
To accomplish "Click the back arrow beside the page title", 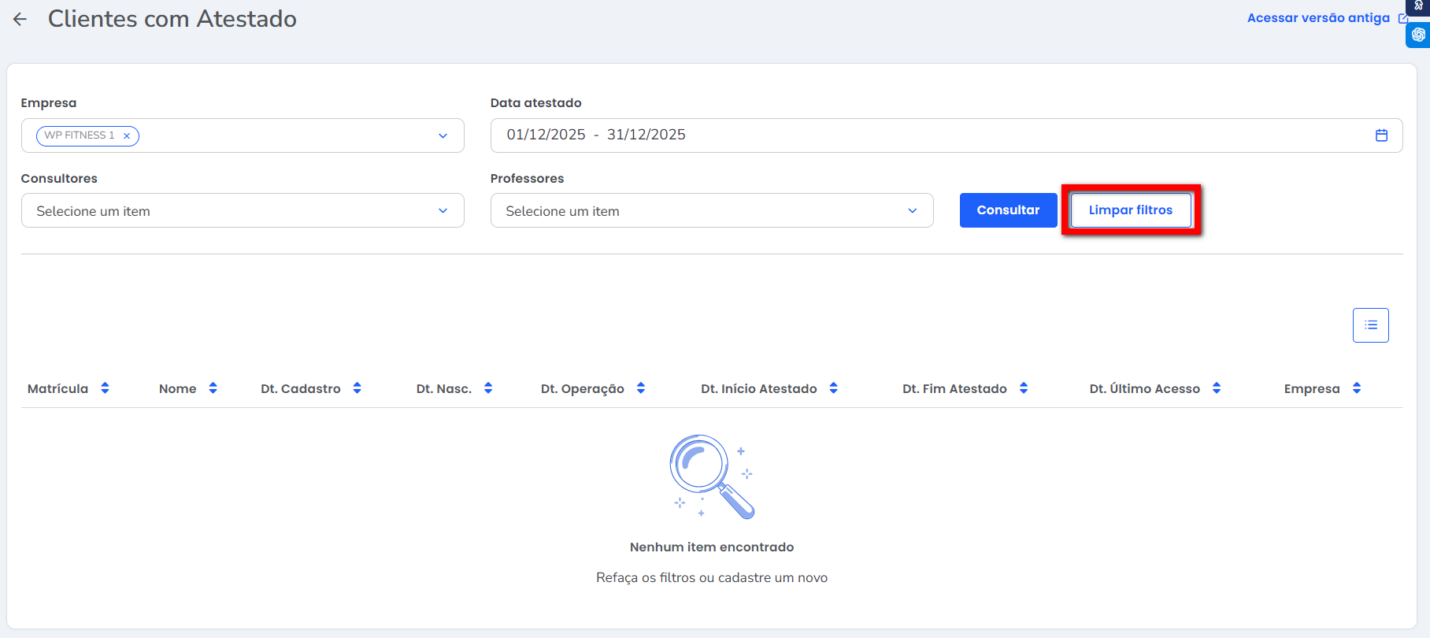I will click(x=20, y=20).
